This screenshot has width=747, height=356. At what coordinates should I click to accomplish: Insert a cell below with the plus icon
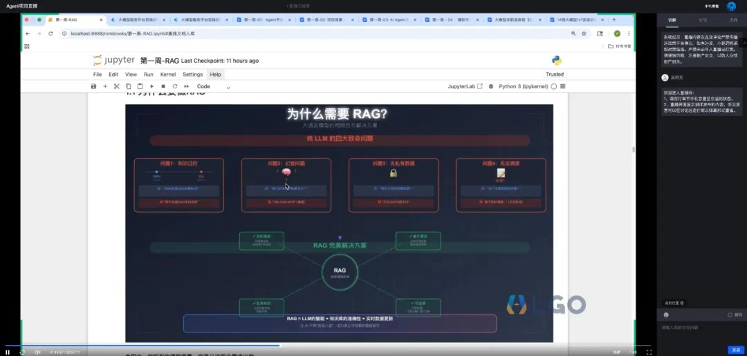(105, 86)
